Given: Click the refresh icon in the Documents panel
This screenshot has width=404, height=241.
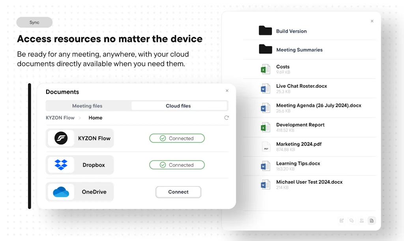Looking at the screenshot, I should pyautogui.click(x=226, y=118).
